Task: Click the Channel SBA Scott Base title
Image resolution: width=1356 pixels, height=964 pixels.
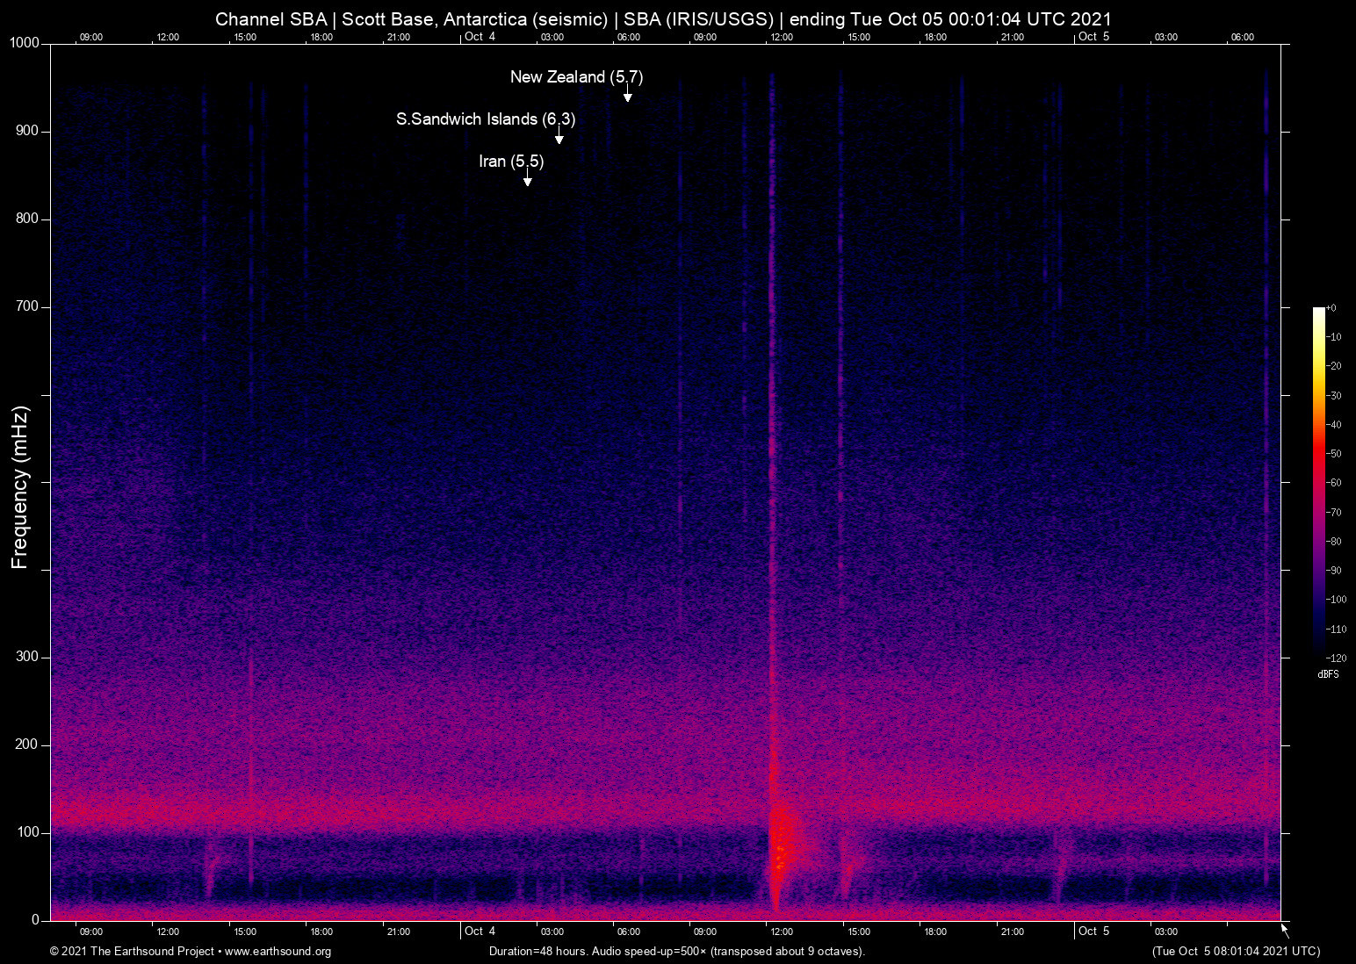Action: pyautogui.click(x=663, y=19)
